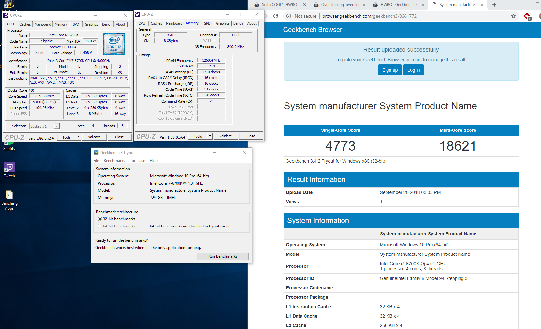This screenshot has width=541, height=329.
Task: Click the Bus Speed value 104.96 MHz
Action: 45,108
